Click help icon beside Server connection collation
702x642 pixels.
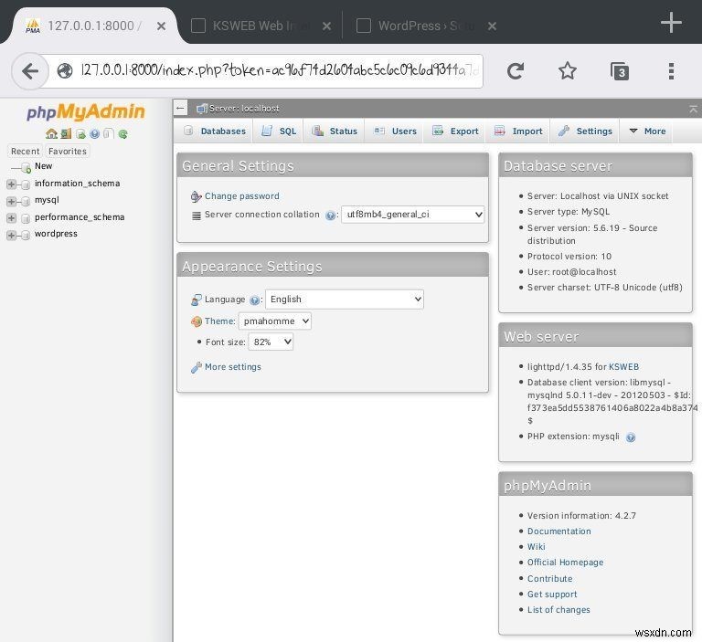[x=330, y=216]
